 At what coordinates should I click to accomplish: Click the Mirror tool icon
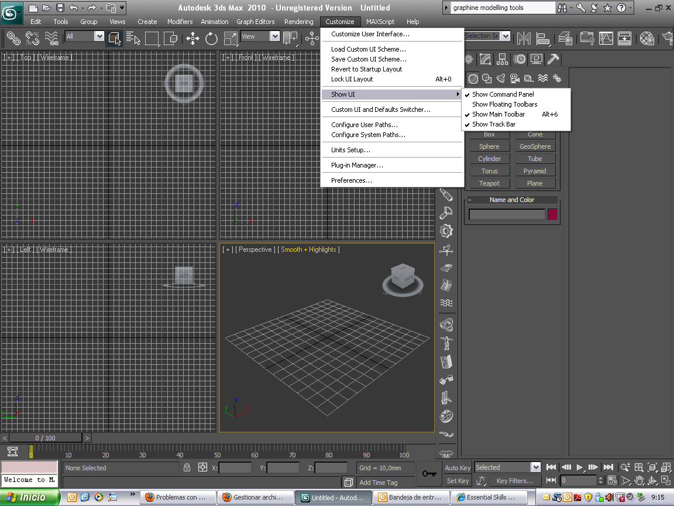tap(524, 39)
